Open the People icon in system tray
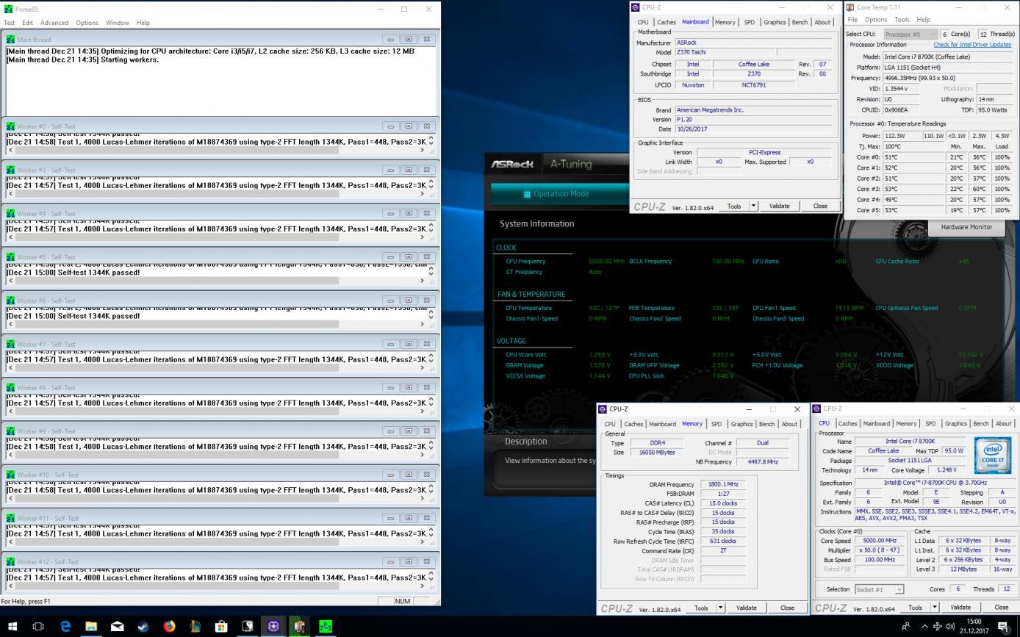1020x637 pixels. (x=905, y=627)
